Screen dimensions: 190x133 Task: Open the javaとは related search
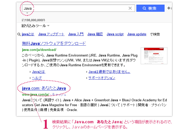[x=28, y=34]
